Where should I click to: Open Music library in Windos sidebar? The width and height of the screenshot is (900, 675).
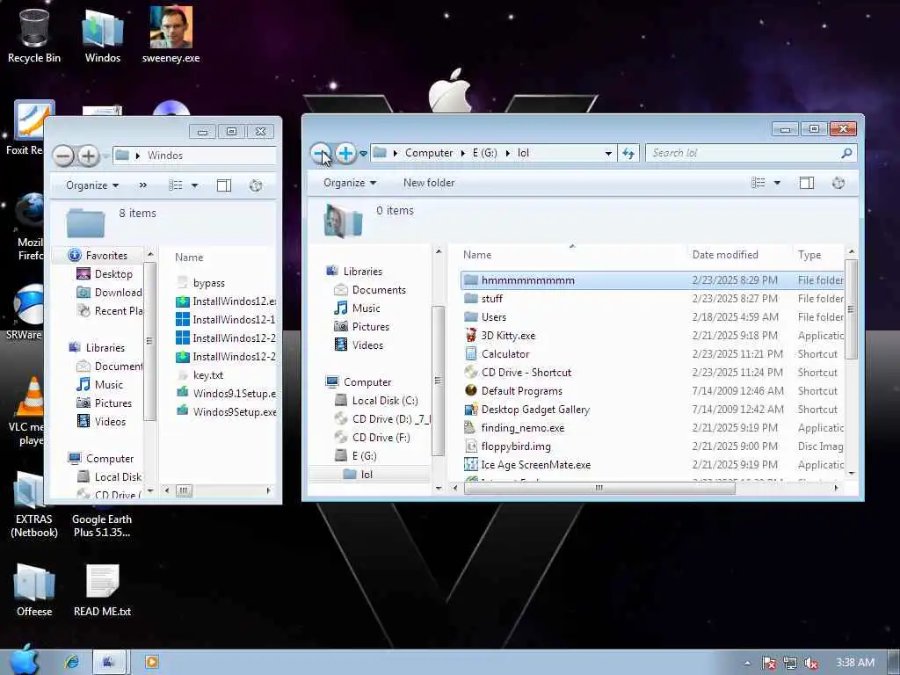pyautogui.click(x=100, y=385)
